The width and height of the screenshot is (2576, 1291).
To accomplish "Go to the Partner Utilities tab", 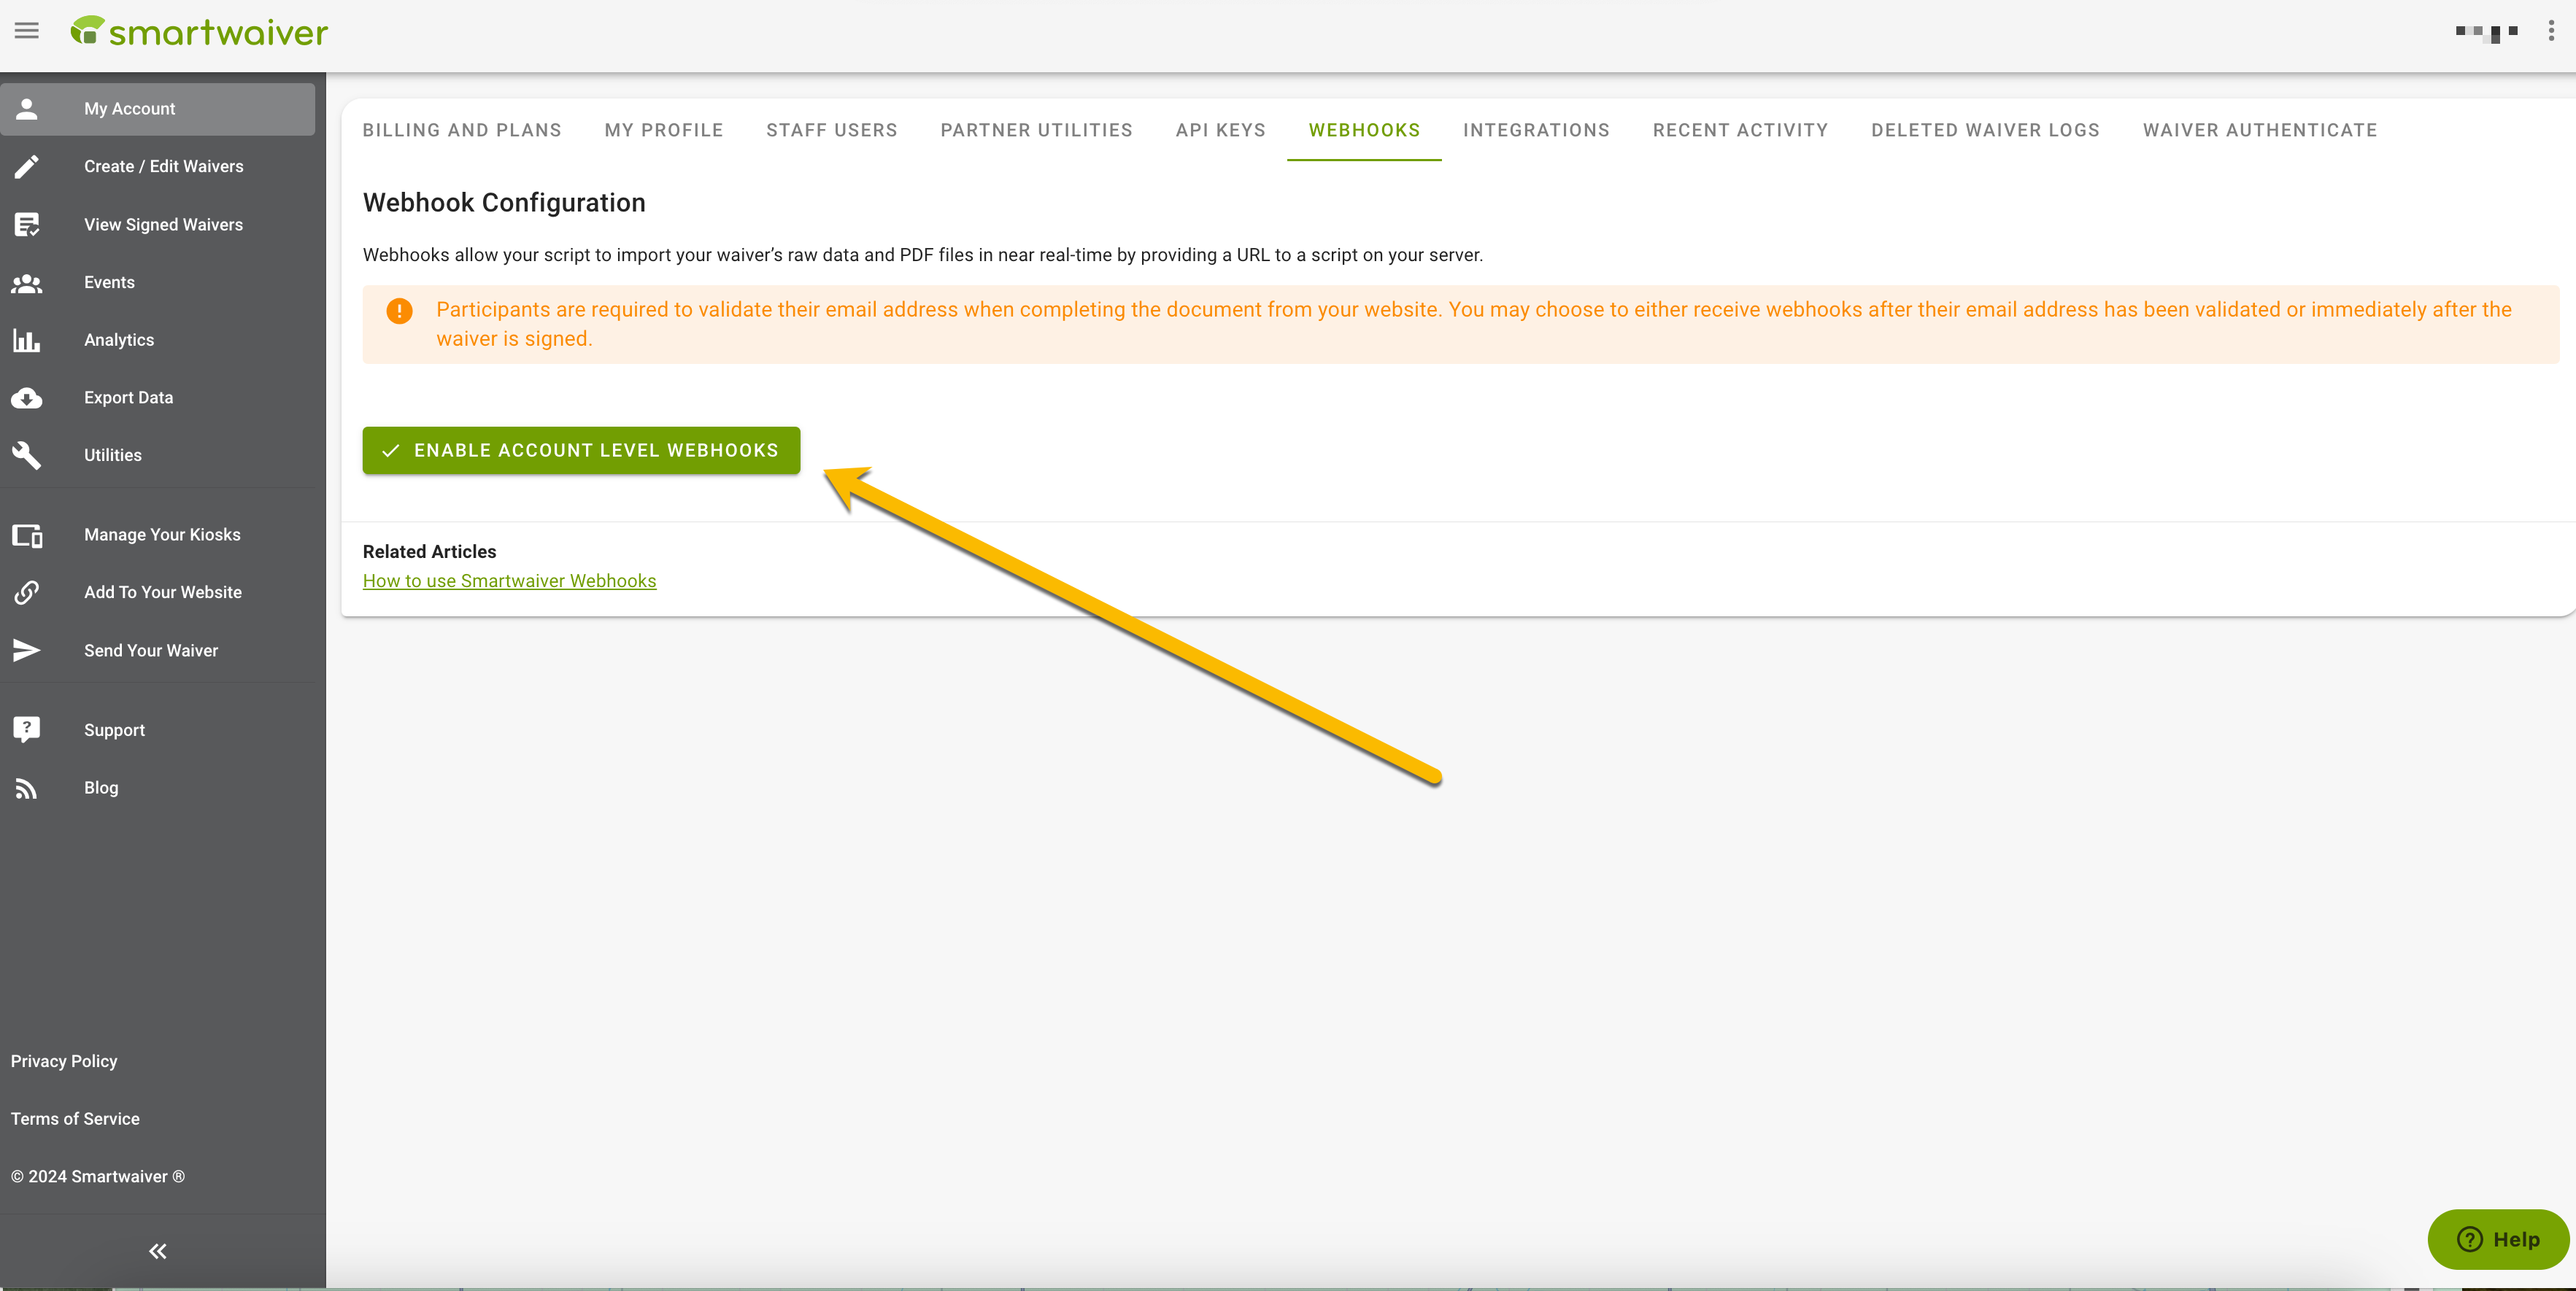I will [x=1037, y=130].
